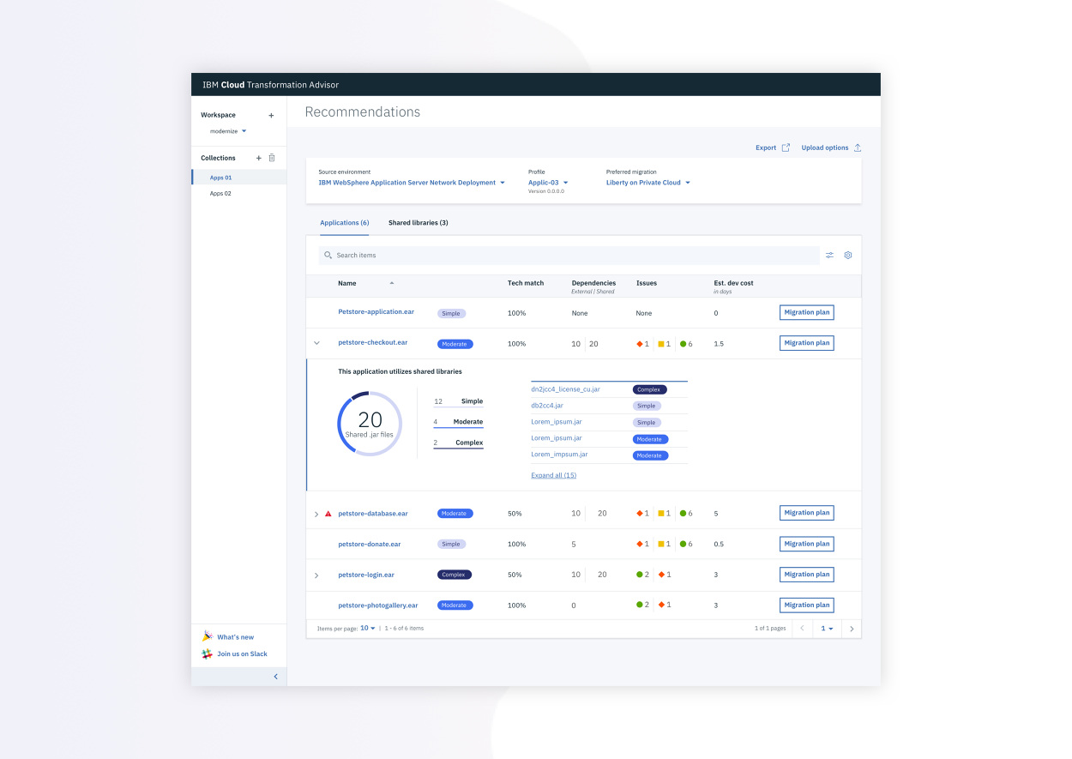Open Lorem_impsum.jar library link
Image resolution: width=1072 pixels, height=759 pixels.
coord(559,455)
